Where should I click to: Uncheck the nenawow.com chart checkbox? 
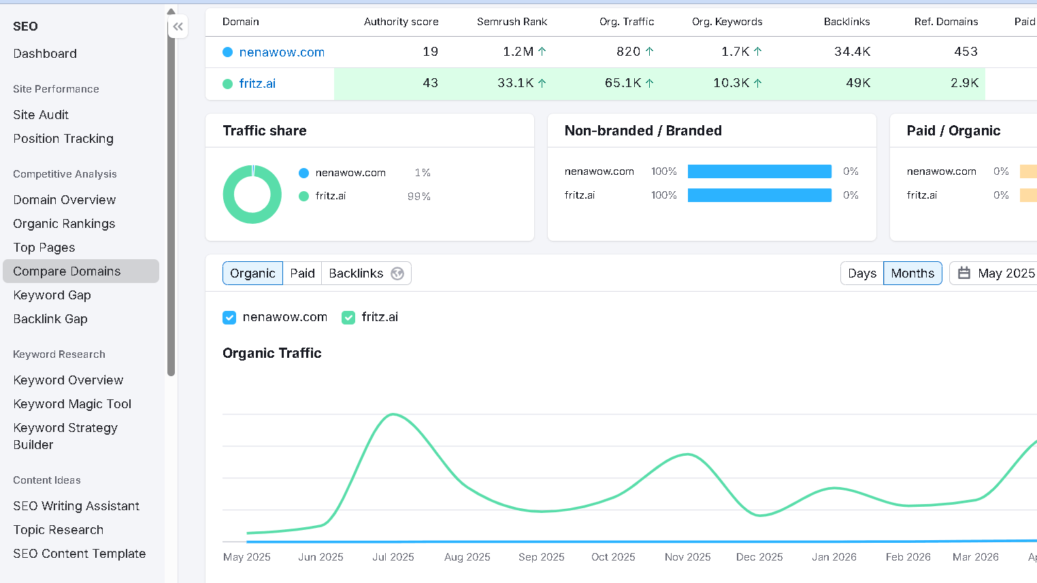pyautogui.click(x=229, y=318)
